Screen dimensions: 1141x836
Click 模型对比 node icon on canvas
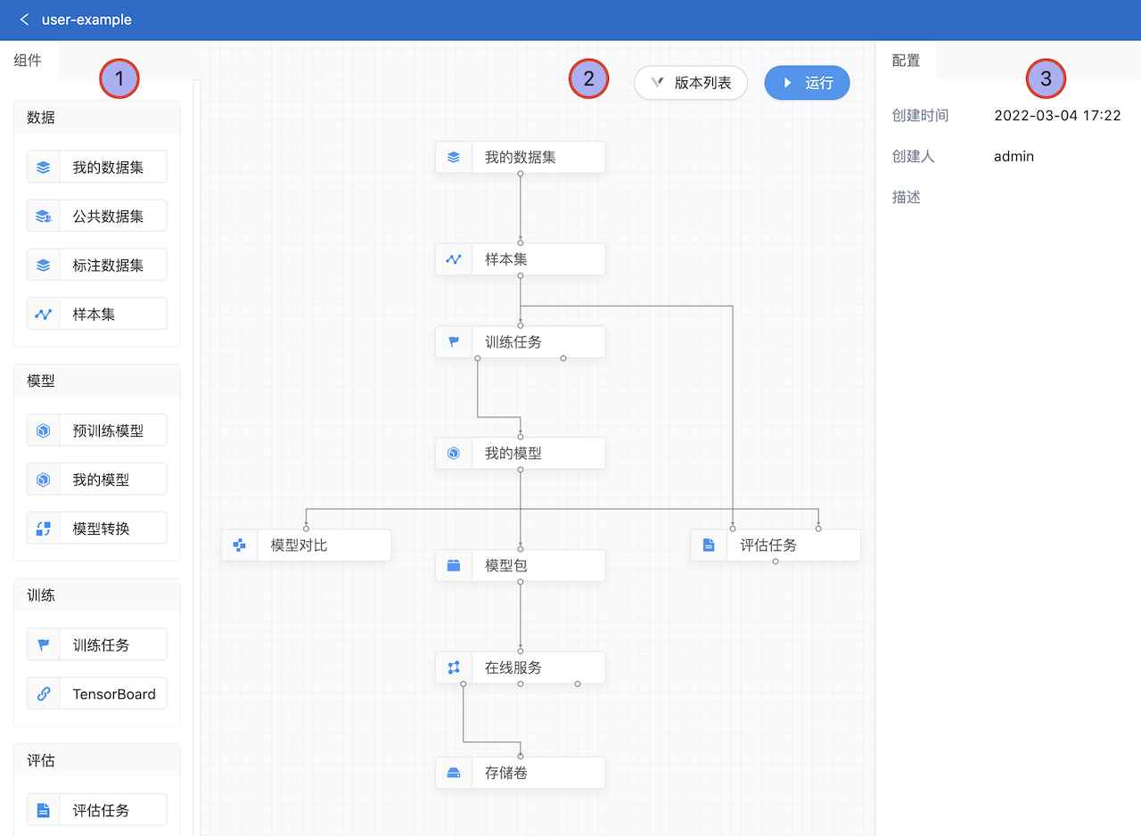(x=240, y=545)
